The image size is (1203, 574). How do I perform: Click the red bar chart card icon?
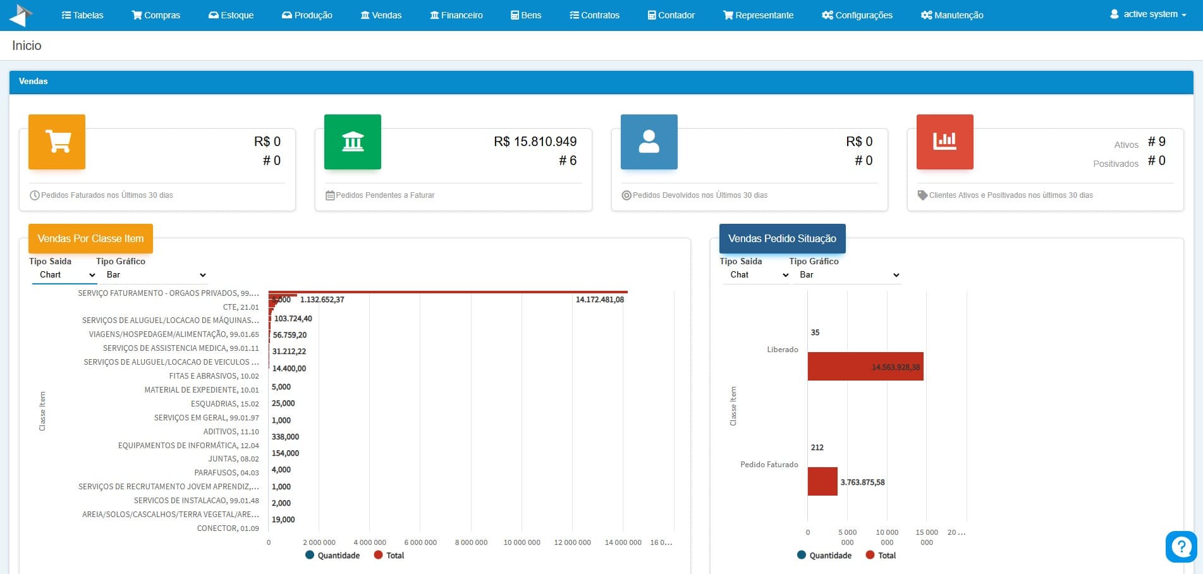[x=945, y=142]
